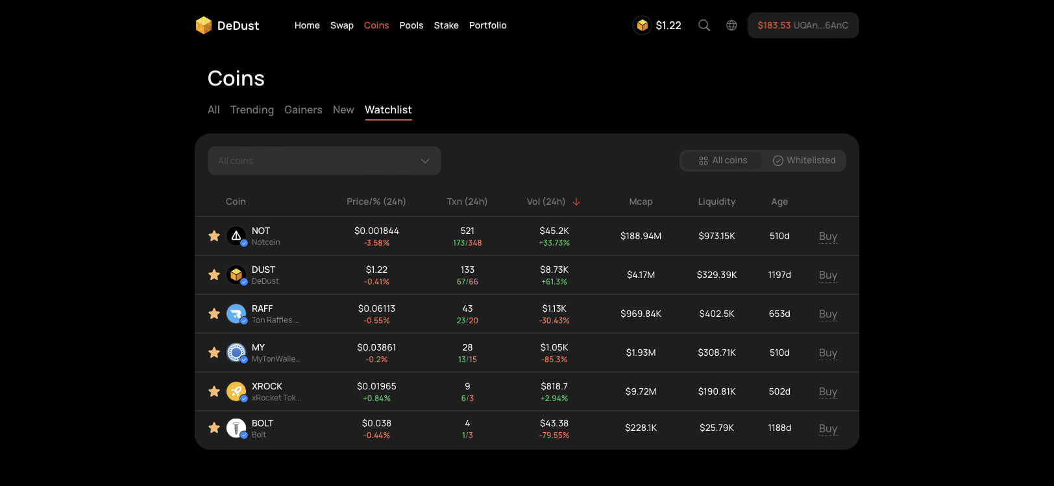Click the $1.22 DUST price in header
Image resolution: width=1054 pixels, height=486 pixels.
[668, 25]
